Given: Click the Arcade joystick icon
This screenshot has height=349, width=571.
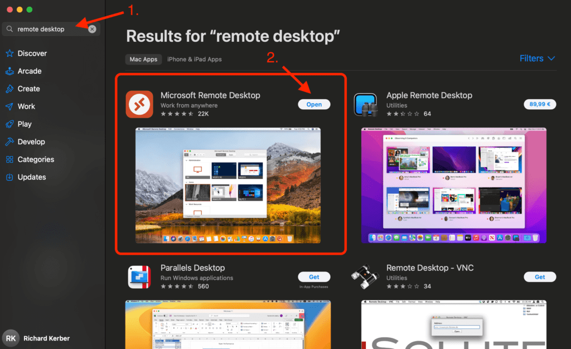Looking at the screenshot, I should click(x=10, y=71).
